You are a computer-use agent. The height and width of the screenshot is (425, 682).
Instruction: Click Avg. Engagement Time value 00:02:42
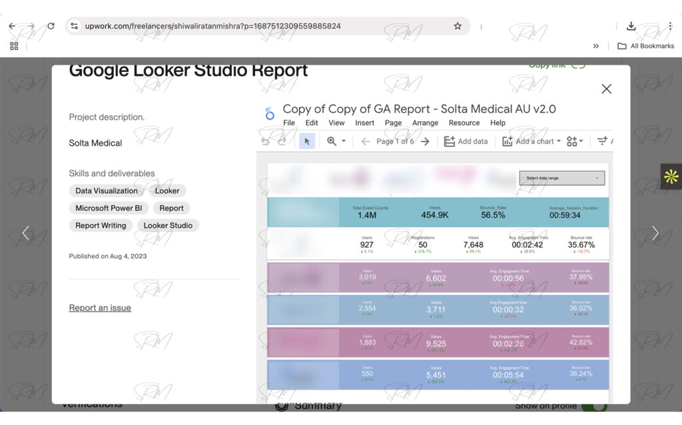[527, 245]
